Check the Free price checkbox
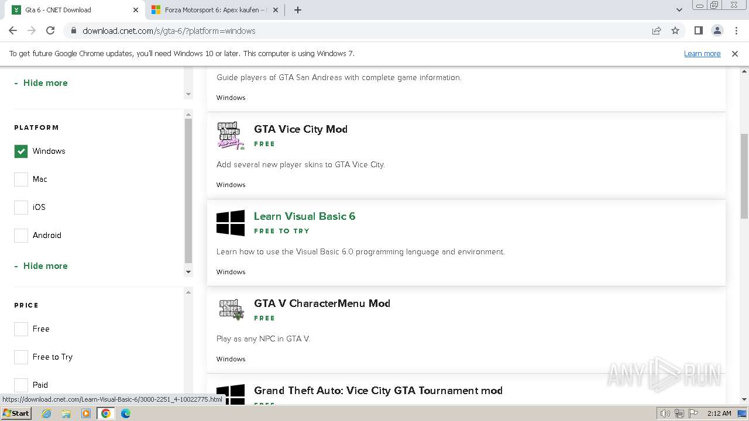The width and height of the screenshot is (749, 421). point(21,329)
